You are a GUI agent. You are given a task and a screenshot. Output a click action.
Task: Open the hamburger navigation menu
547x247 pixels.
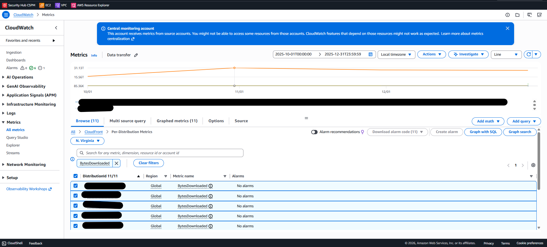click(x=6, y=15)
